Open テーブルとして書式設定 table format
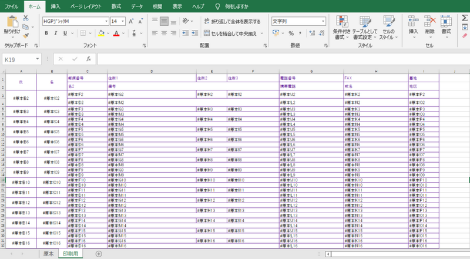Viewport: 470px width, 259px height. (365, 28)
